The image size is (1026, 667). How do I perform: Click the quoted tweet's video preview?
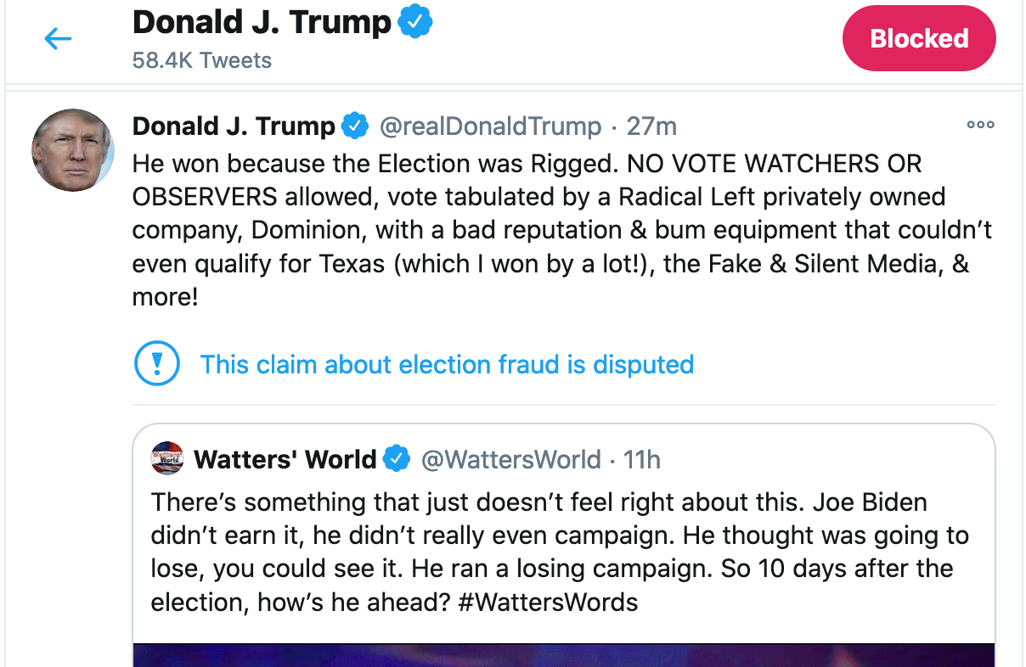pos(564,655)
